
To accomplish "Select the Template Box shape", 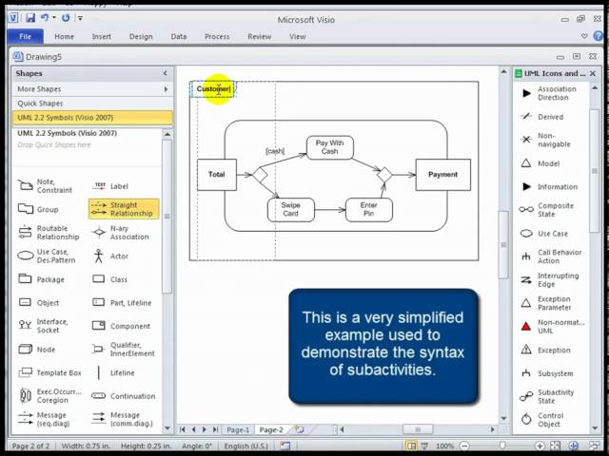I will pos(49,372).
